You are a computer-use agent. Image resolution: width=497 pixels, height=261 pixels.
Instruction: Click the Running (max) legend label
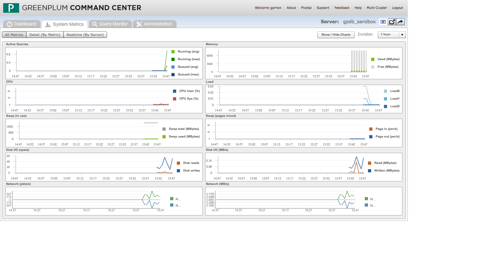point(189,59)
